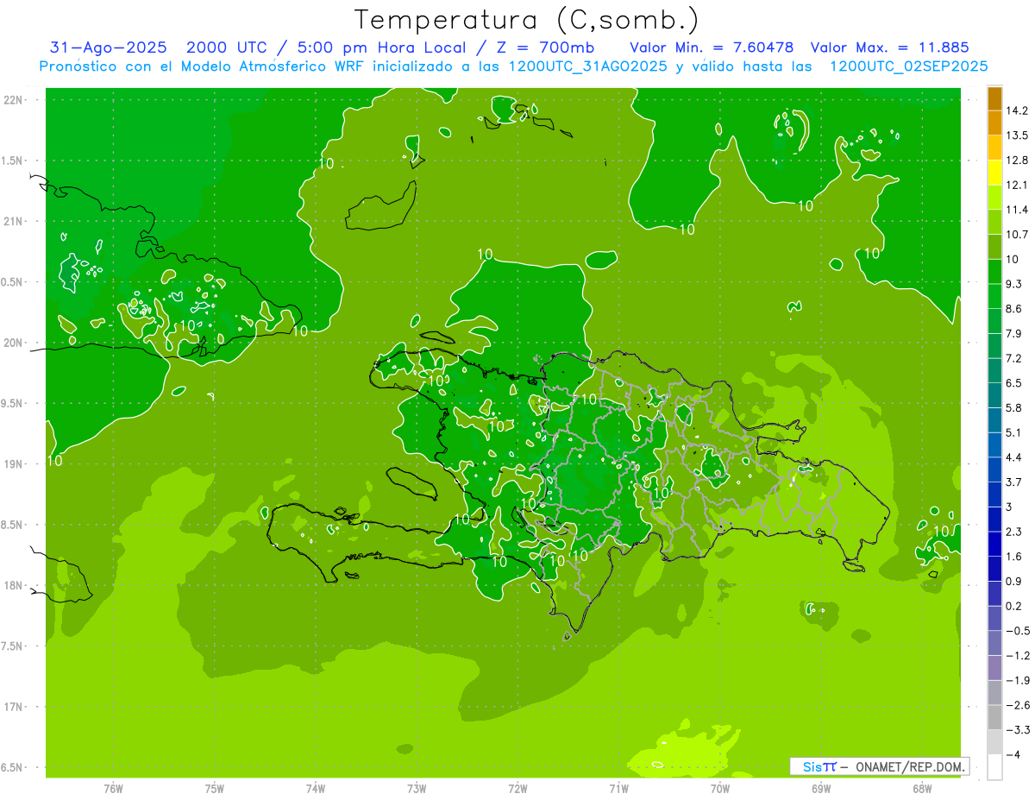The width and height of the screenshot is (1035, 800).
Task: Pick the legend swatch between 4.4 and 5.1
Action: pyautogui.click(x=994, y=445)
